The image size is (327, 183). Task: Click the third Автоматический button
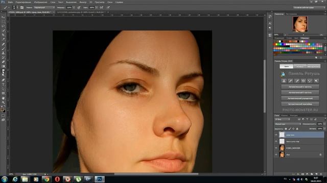(300, 98)
